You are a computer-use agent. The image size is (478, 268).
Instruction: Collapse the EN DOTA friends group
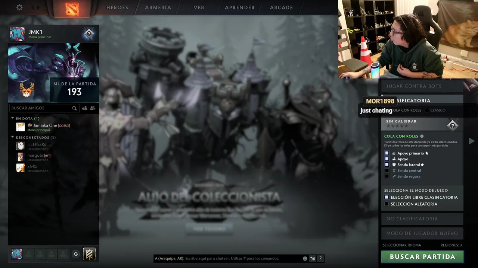pyautogui.click(x=12, y=118)
